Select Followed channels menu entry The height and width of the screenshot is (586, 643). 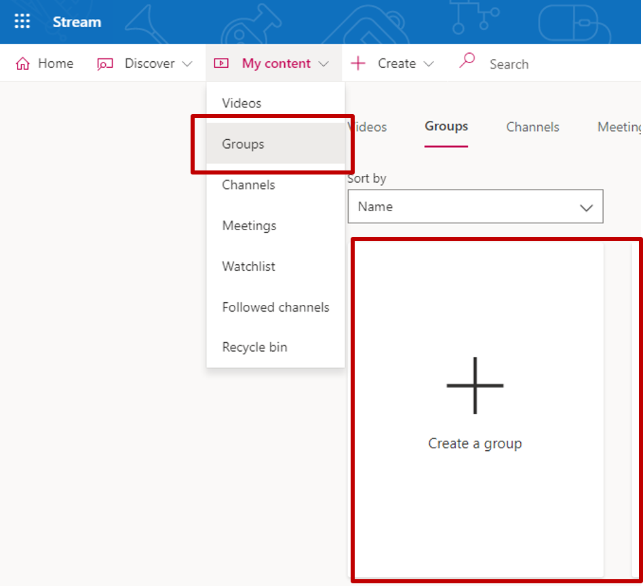click(x=275, y=307)
